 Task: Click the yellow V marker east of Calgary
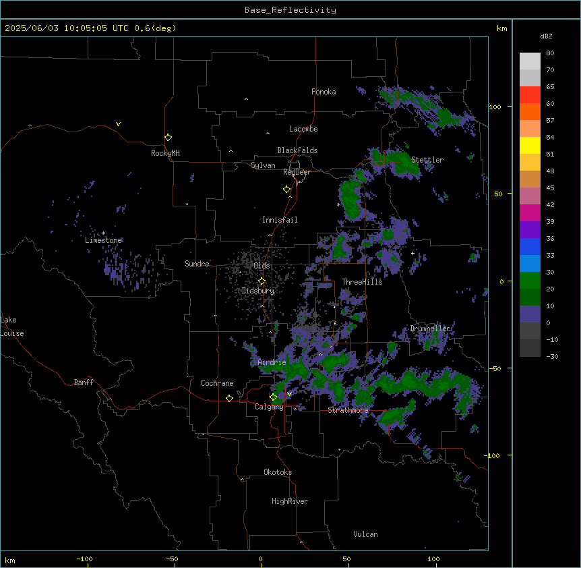coord(289,394)
